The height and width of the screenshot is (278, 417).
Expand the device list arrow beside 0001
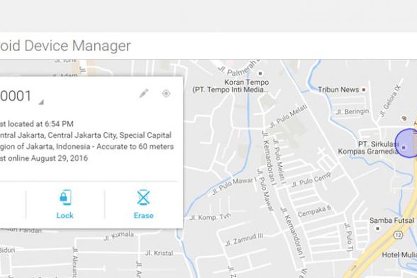click(41, 102)
